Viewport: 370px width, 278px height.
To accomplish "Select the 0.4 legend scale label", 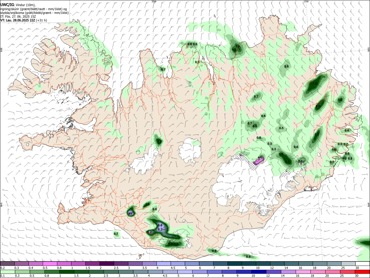I will click(31, 268).
